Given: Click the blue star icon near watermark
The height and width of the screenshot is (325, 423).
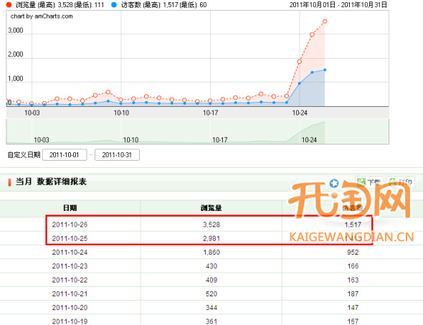Looking at the screenshot, I should click(334, 183).
